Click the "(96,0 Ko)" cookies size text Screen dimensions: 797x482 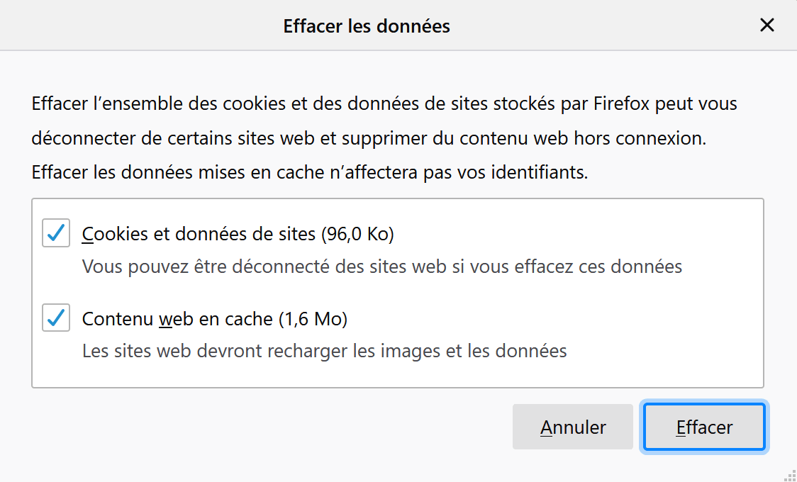coord(357,233)
